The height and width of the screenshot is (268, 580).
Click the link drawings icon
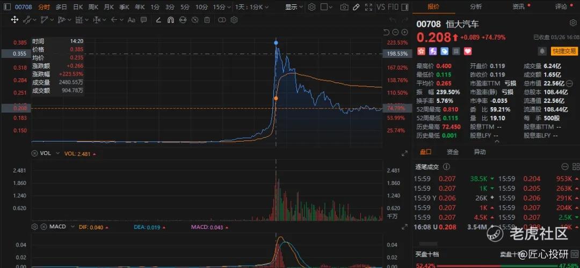pyautogui.click(x=183, y=20)
